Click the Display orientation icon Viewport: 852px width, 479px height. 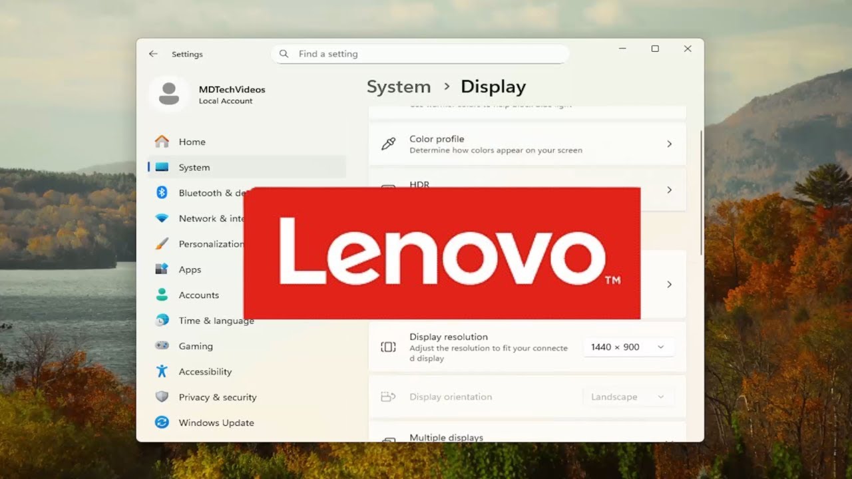point(388,397)
